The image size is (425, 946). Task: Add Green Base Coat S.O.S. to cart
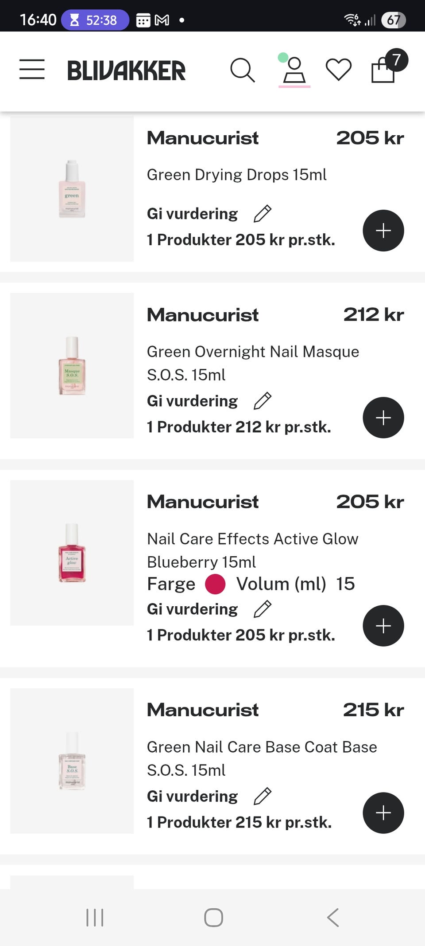(383, 813)
